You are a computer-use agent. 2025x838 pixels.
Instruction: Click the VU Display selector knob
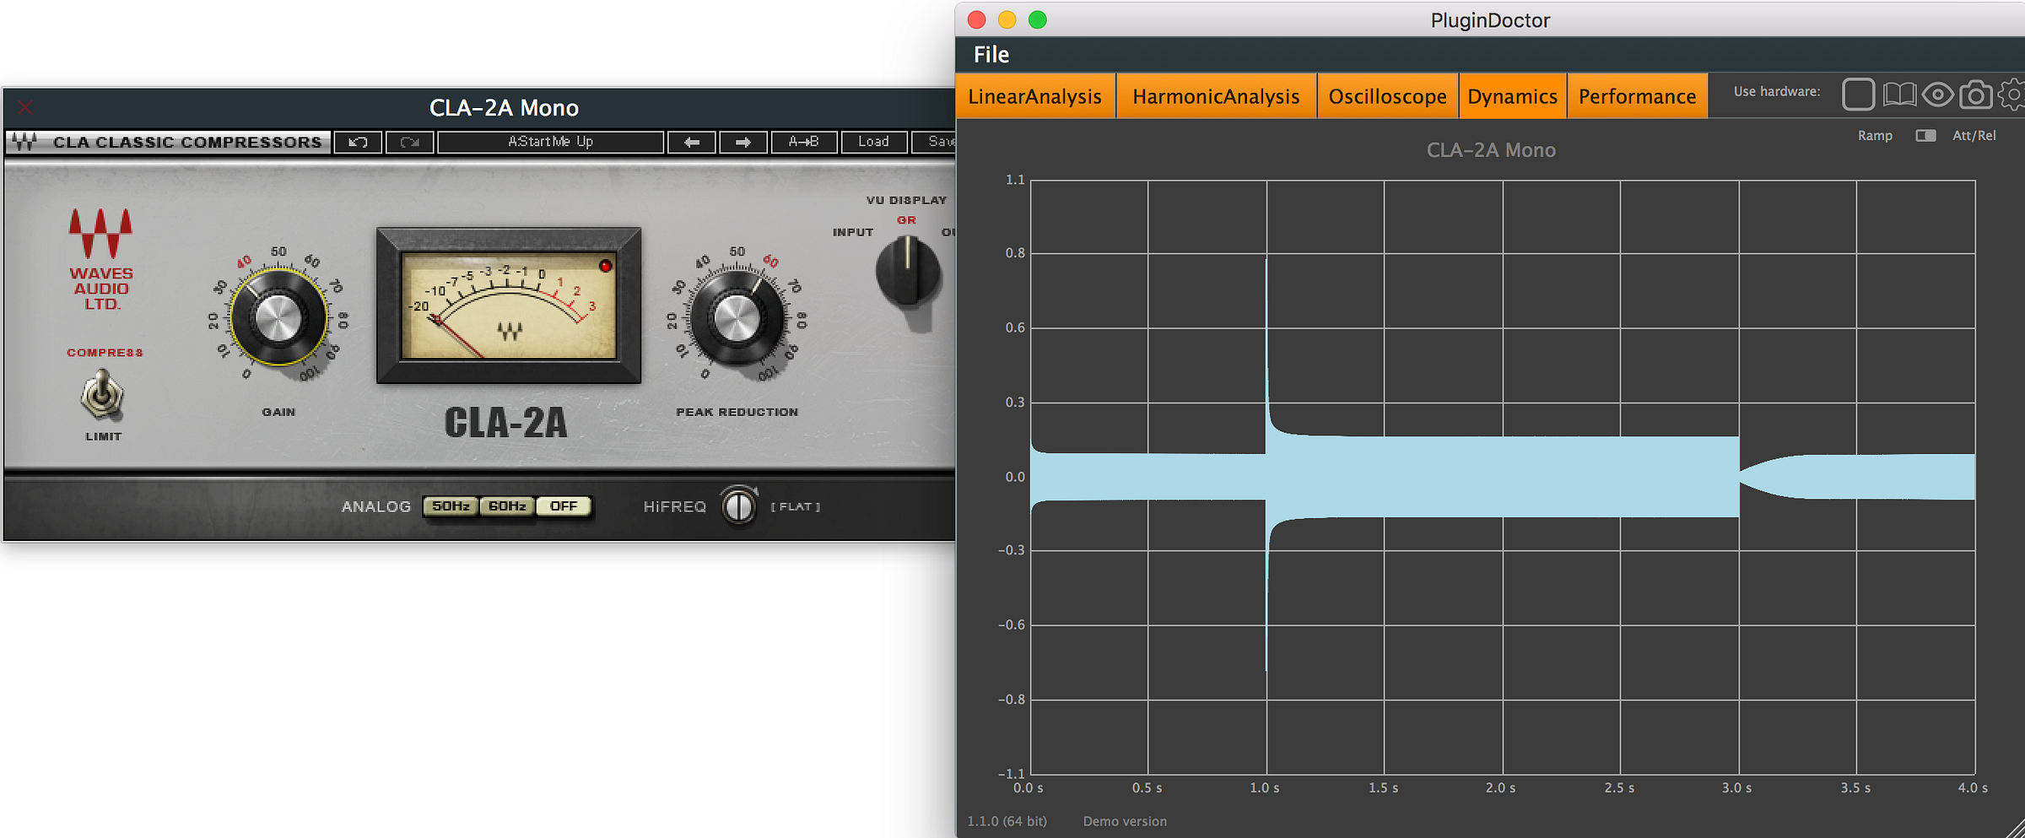tap(907, 272)
